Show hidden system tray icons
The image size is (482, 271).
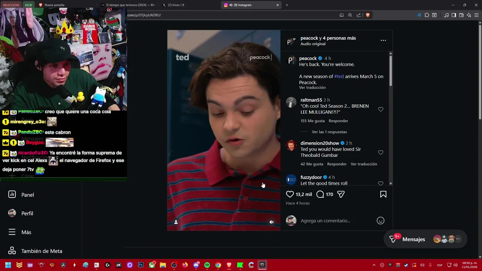click(374, 265)
